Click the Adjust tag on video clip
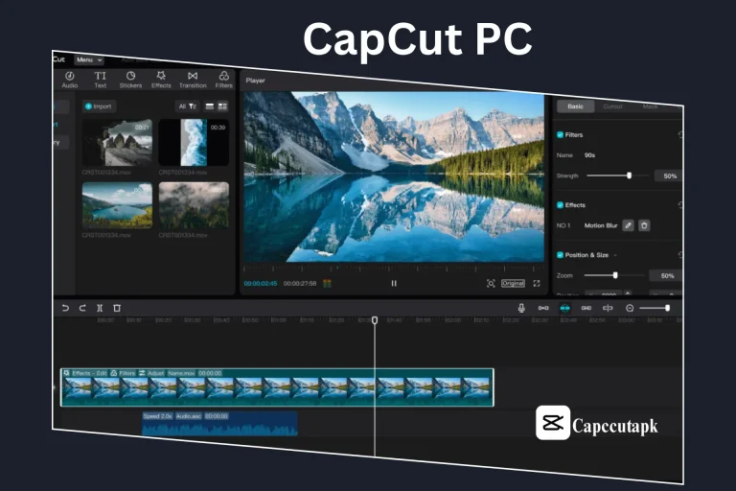Image resolution: width=736 pixels, height=491 pixels. pos(151,373)
